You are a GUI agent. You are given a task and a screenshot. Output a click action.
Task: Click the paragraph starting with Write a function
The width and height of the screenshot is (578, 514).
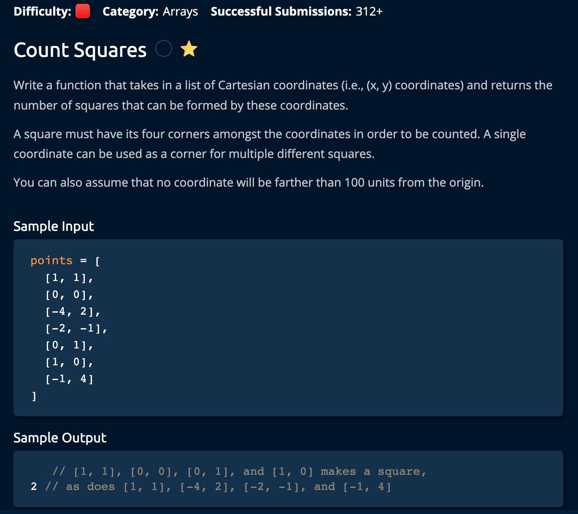click(x=283, y=95)
